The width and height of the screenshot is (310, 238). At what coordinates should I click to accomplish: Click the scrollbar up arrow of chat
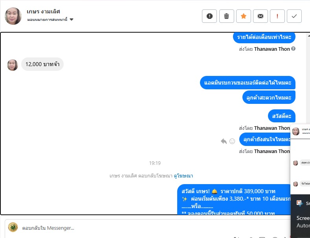click(x=308, y=36)
